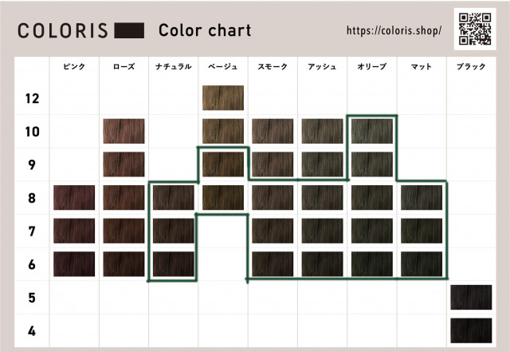
Task: Select the ピンク column header
Action: coord(74,67)
